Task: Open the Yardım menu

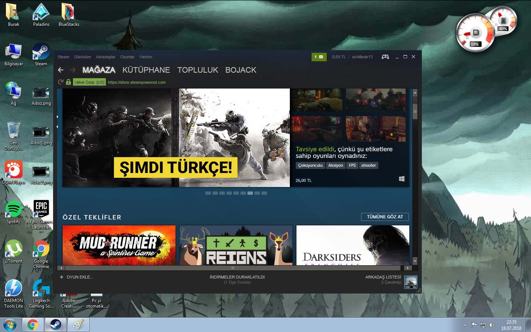Action: 146,57
